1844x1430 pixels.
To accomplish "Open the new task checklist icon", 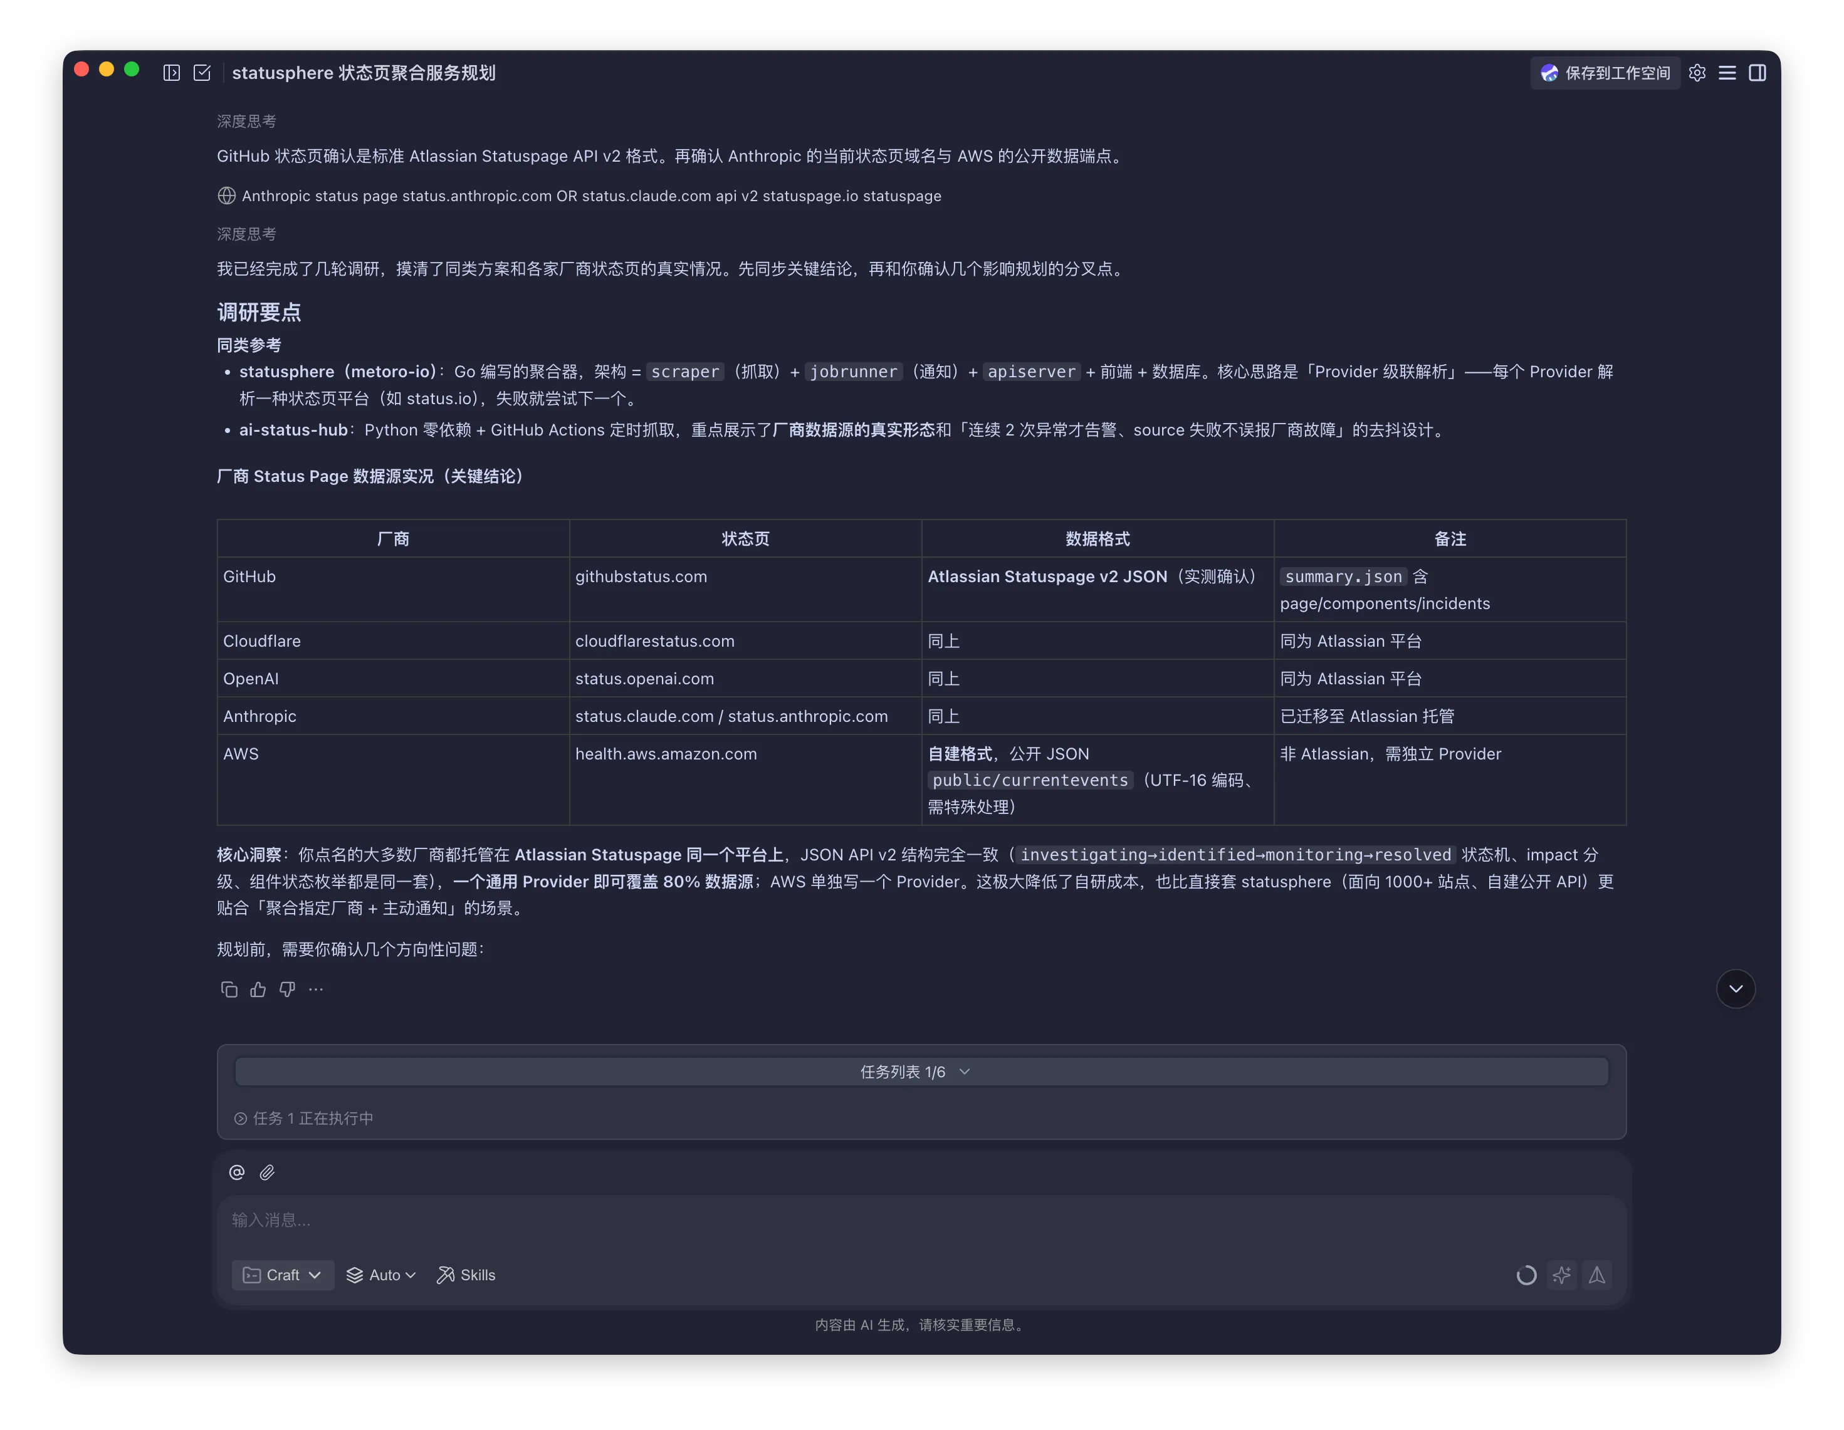I will pos(202,73).
